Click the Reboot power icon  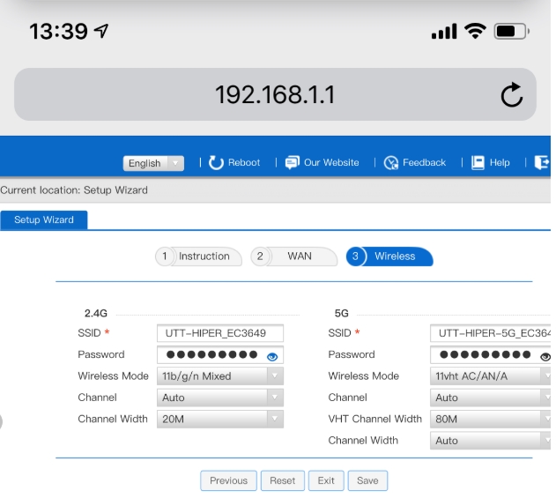point(216,162)
